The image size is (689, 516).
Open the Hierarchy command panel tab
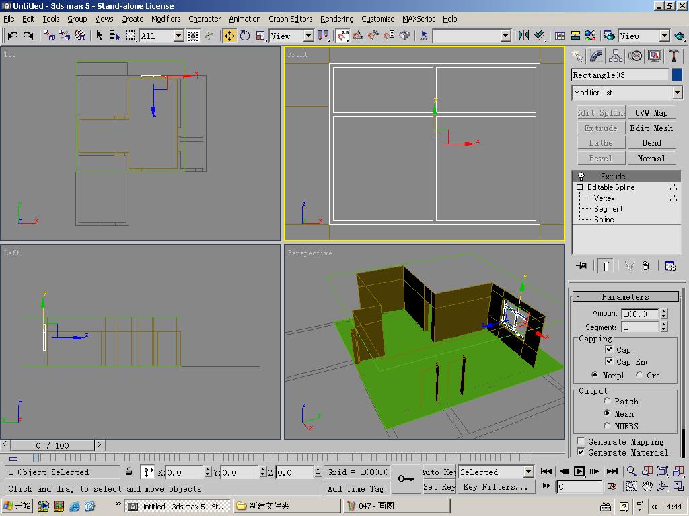[x=616, y=56]
